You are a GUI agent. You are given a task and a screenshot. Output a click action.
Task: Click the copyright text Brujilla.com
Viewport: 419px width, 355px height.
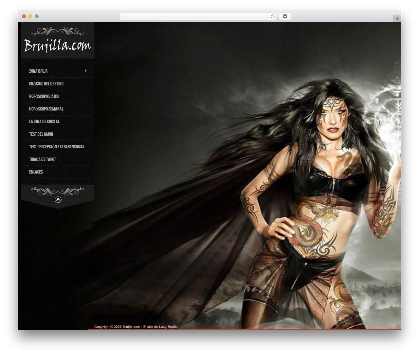pos(131,327)
